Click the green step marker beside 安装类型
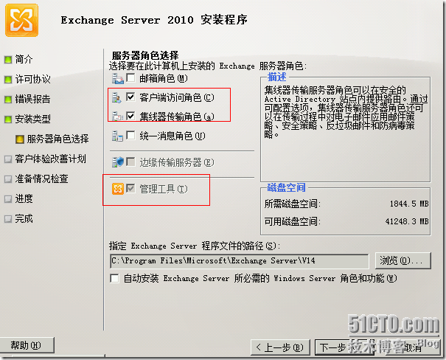 8,120
